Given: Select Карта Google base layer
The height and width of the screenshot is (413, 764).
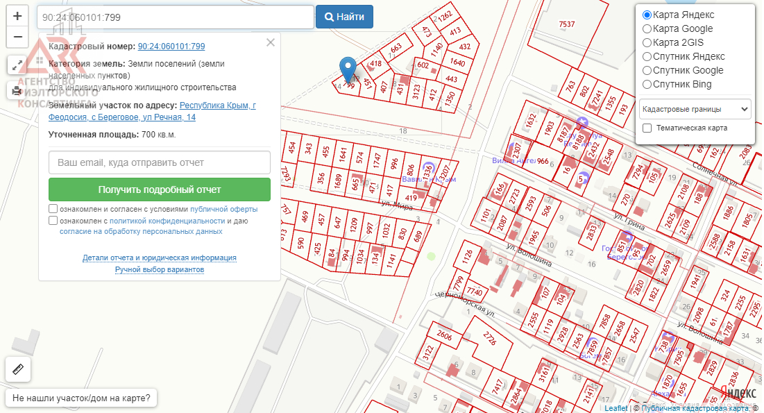Looking at the screenshot, I should click(x=647, y=28).
